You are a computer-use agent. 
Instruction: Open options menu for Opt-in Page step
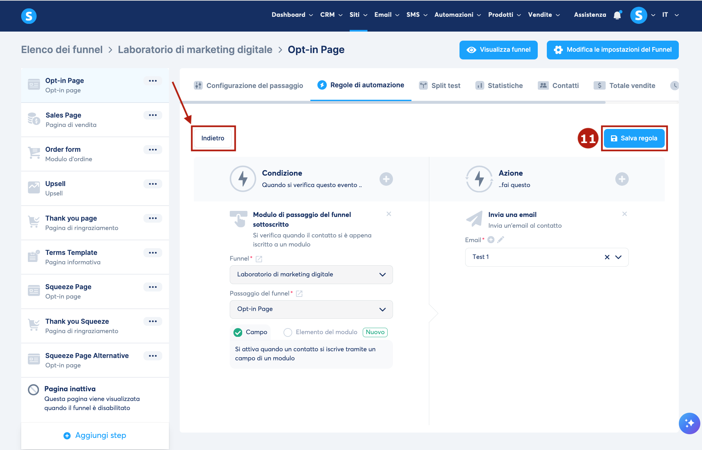153,81
